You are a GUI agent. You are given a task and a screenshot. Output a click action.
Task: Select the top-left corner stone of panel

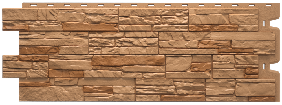[x=20, y=15]
